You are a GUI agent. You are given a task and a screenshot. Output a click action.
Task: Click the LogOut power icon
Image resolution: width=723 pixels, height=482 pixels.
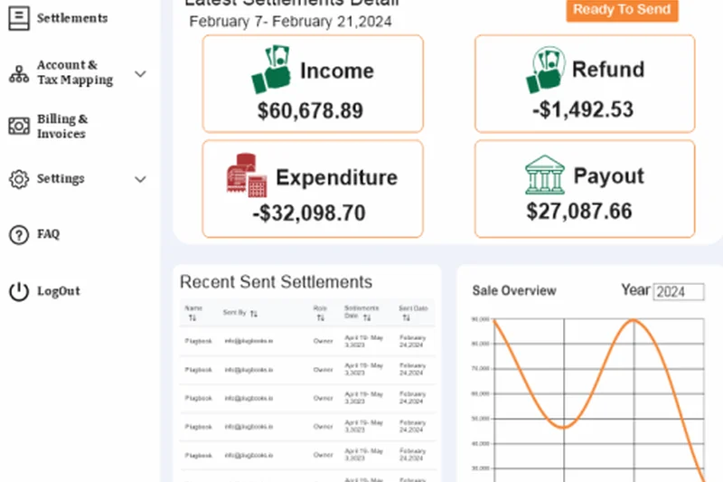[x=19, y=291]
